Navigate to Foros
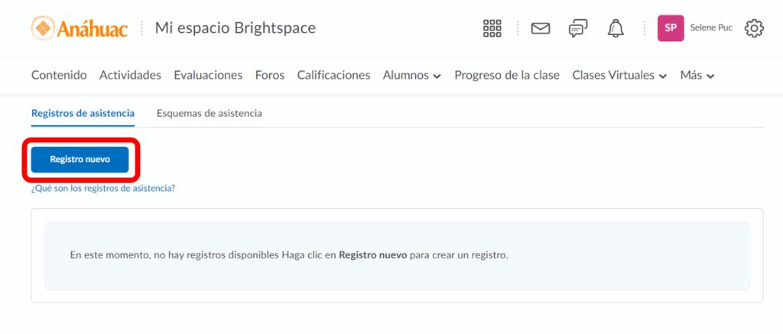Viewport: 783px width, 334px height. (x=270, y=75)
